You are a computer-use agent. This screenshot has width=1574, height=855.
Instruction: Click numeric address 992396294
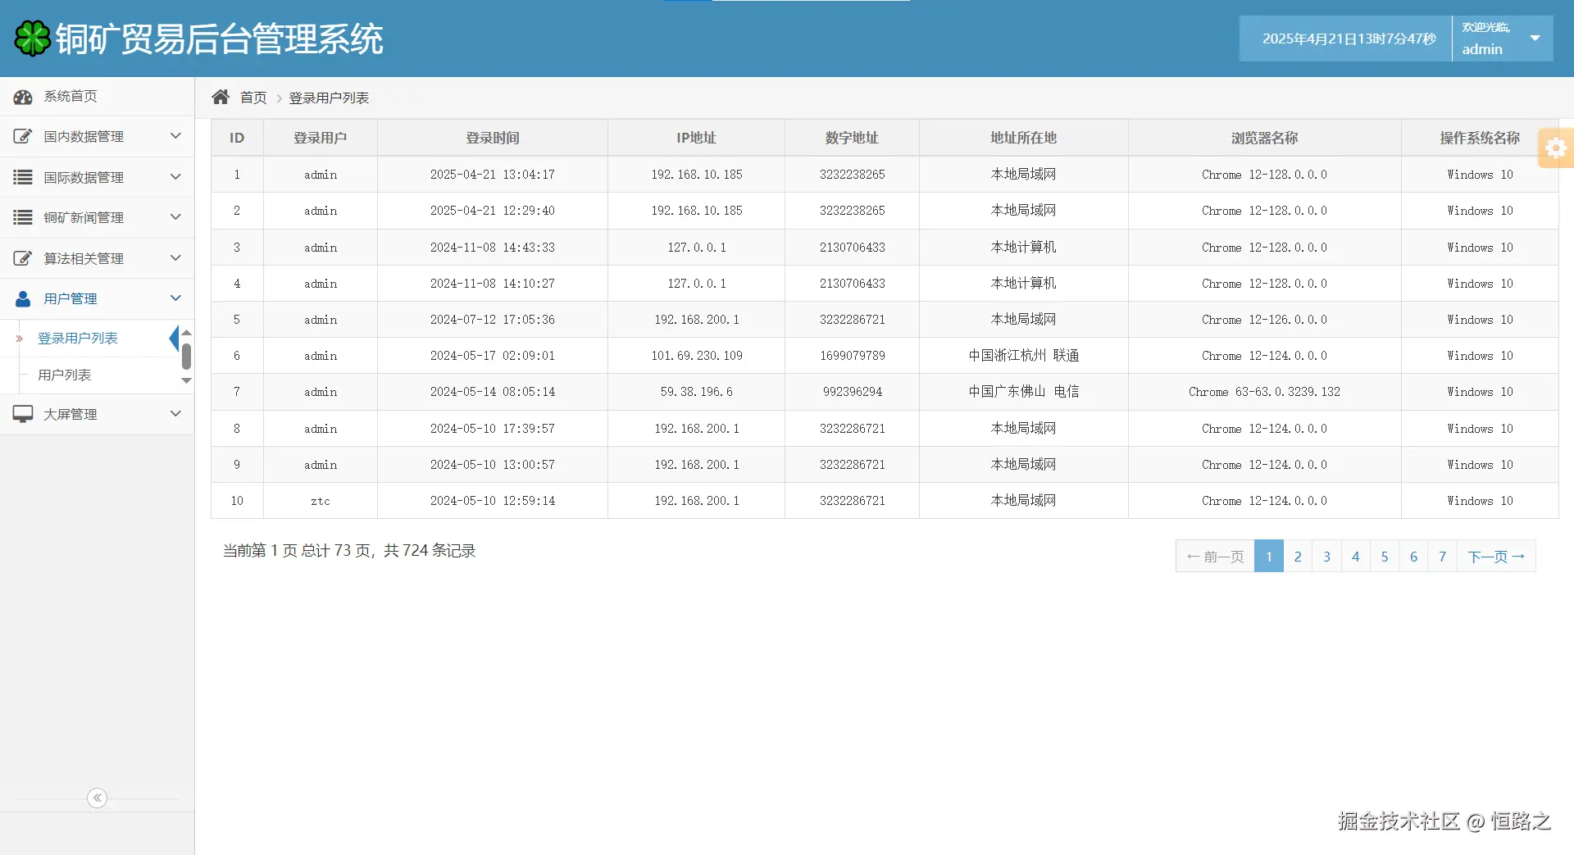click(x=853, y=392)
